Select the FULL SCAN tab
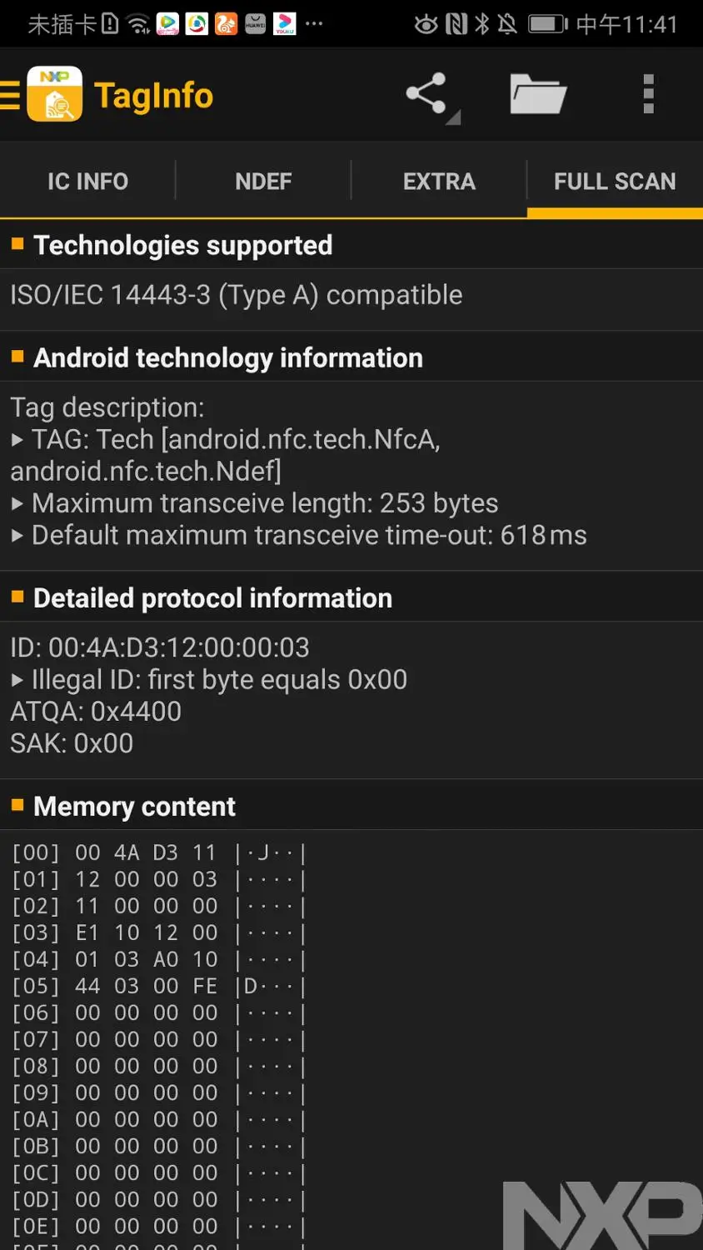The height and width of the screenshot is (1250, 703). [x=615, y=181]
